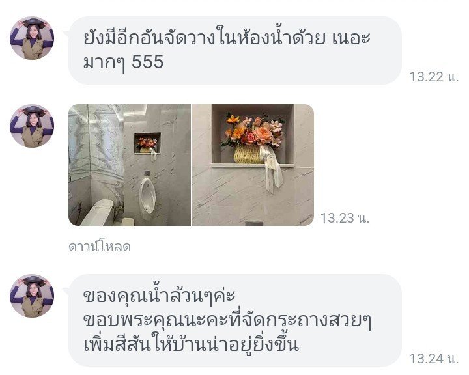Click the toilet seat in the left photo
The height and width of the screenshot is (375, 469).
tap(98, 213)
